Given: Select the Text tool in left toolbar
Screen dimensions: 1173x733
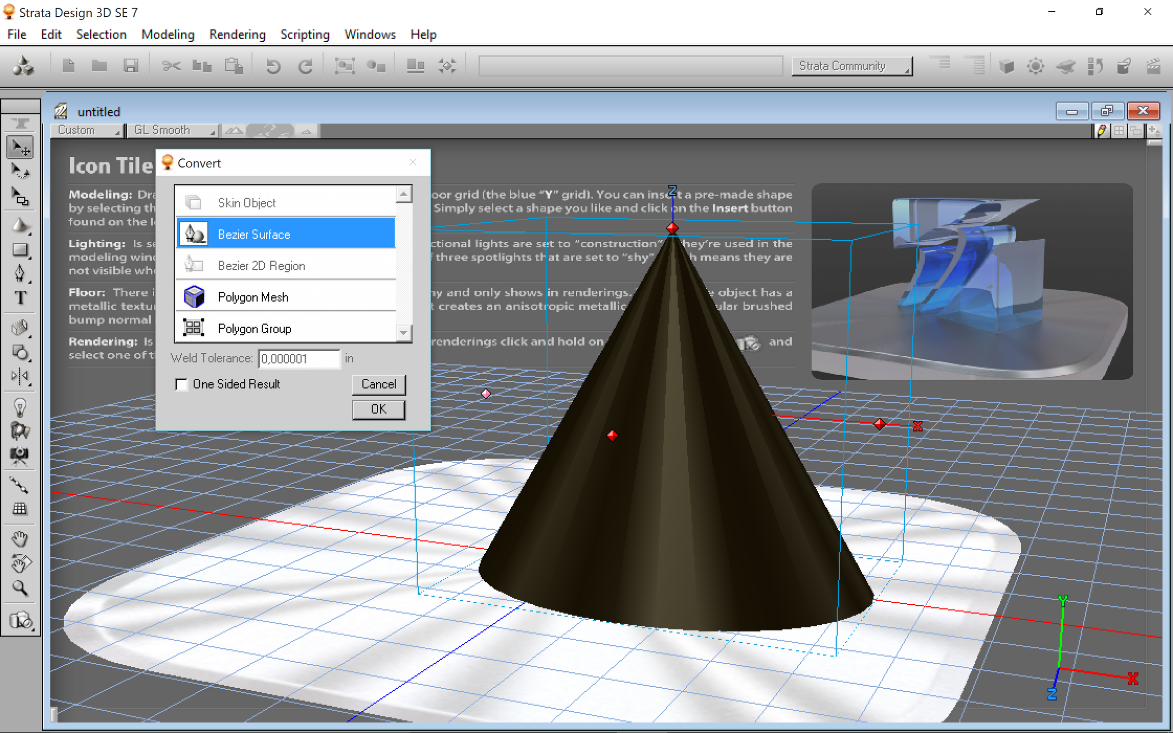Looking at the screenshot, I should point(20,298).
